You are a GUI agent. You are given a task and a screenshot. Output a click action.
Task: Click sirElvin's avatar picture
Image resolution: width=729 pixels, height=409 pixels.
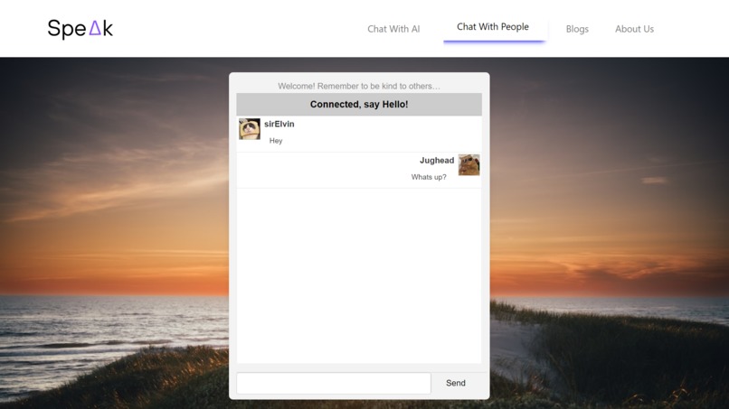click(x=250, y=128)
